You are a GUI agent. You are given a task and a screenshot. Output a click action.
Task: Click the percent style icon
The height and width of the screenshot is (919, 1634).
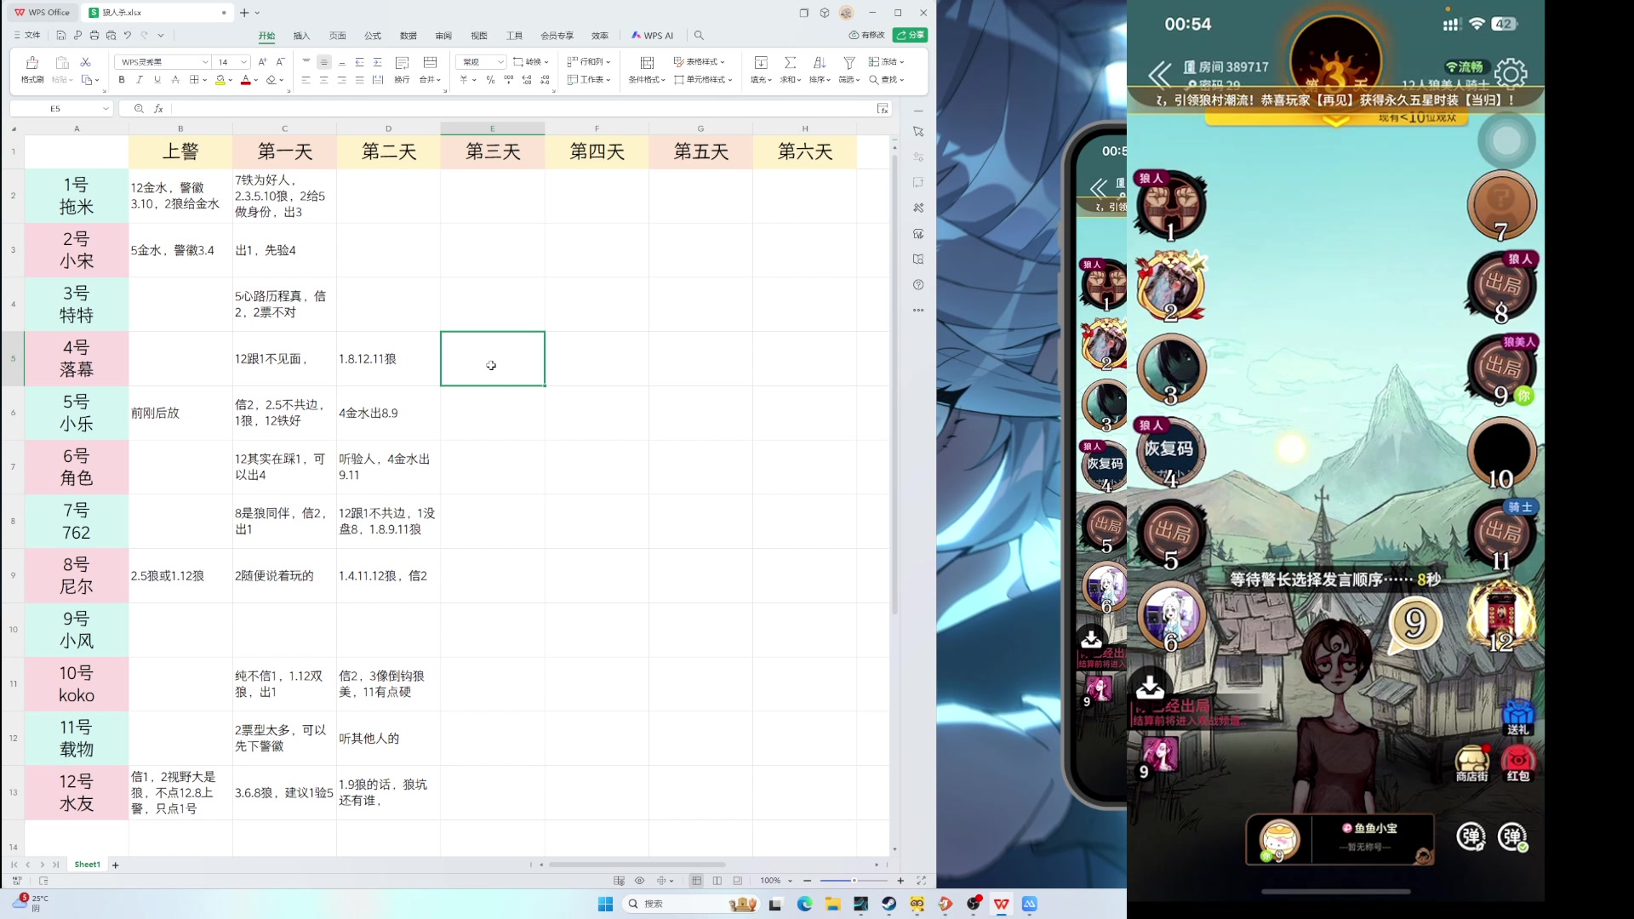pos(490,80)
